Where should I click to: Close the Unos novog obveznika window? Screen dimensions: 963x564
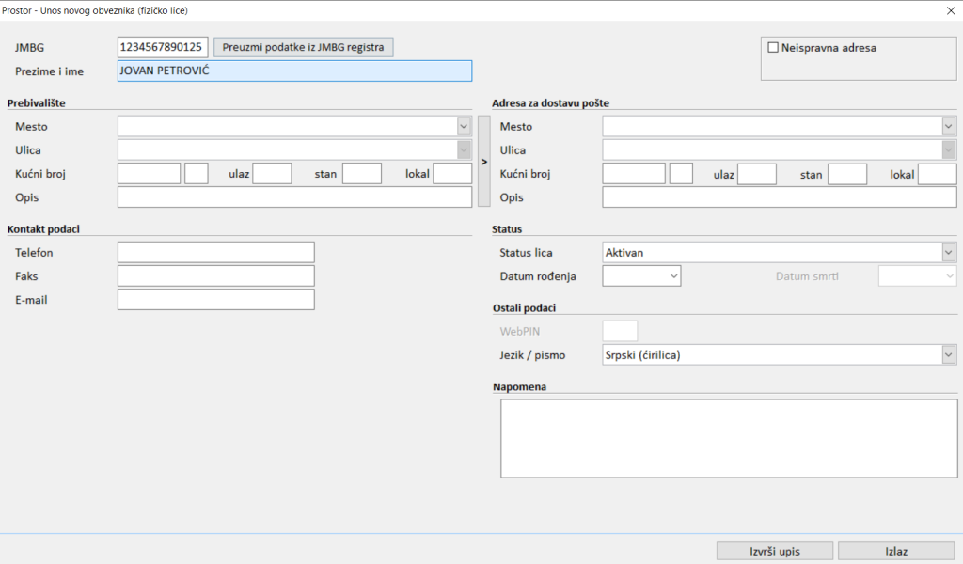point(948,10)
